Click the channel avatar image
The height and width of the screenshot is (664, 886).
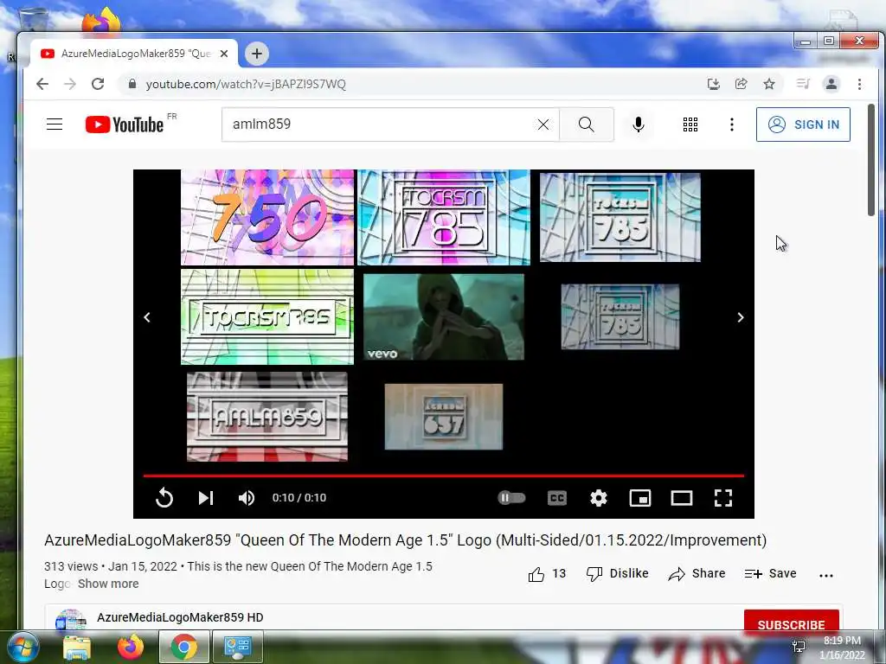click(71, 620)
